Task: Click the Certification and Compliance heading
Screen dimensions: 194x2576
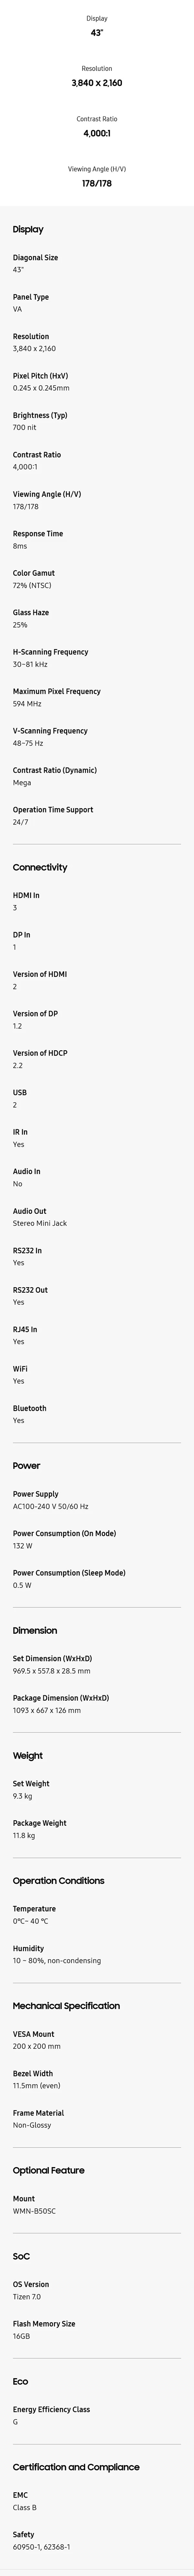Action: coord(76,2467)
